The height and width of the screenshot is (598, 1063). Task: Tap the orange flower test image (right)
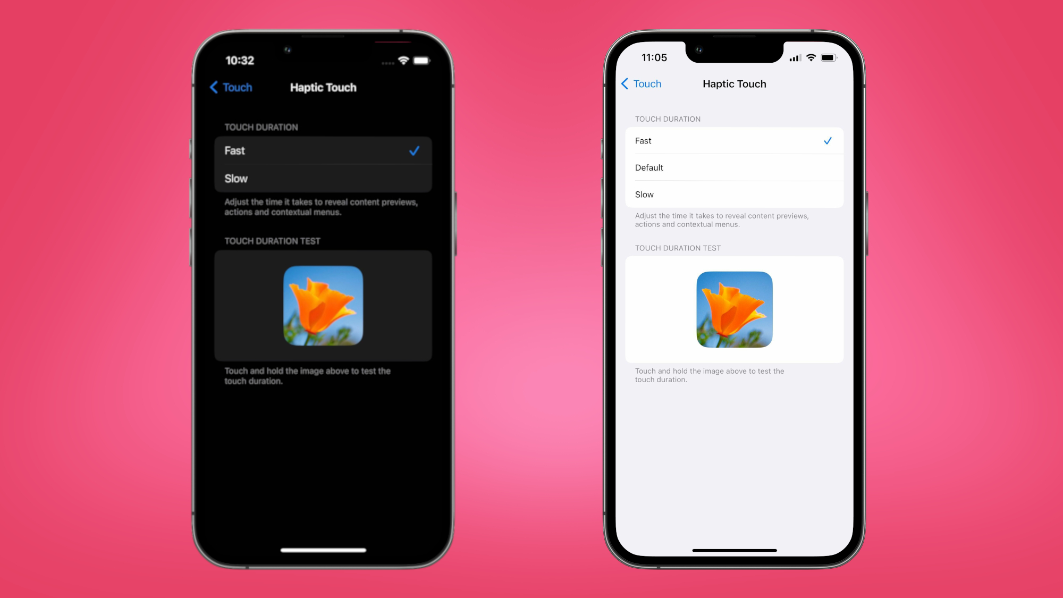point(733,309)
